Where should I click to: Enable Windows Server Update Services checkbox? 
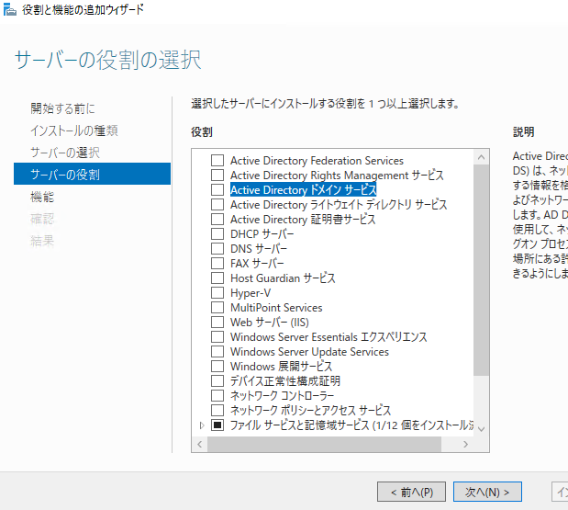click(x=217, y=351)
